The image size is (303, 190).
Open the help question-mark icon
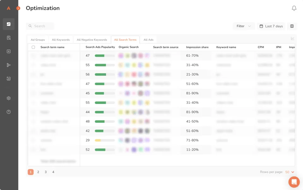pyautogui.click(x=9, y=112)
